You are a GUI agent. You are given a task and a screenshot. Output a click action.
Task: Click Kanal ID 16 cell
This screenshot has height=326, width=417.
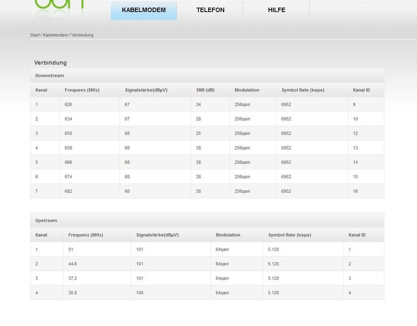(355, 191)
